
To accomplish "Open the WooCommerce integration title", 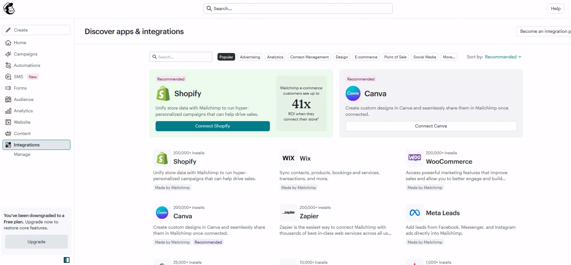I will [x=449, y=162].
